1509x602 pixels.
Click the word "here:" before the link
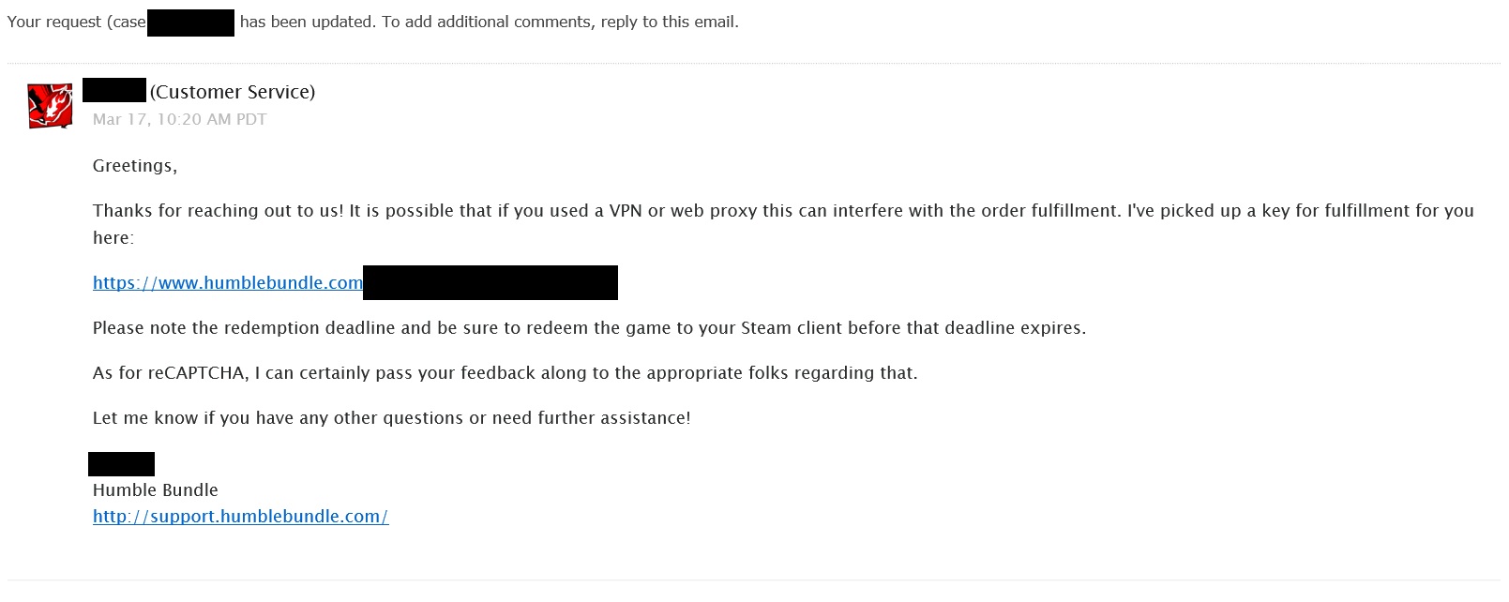113,238
